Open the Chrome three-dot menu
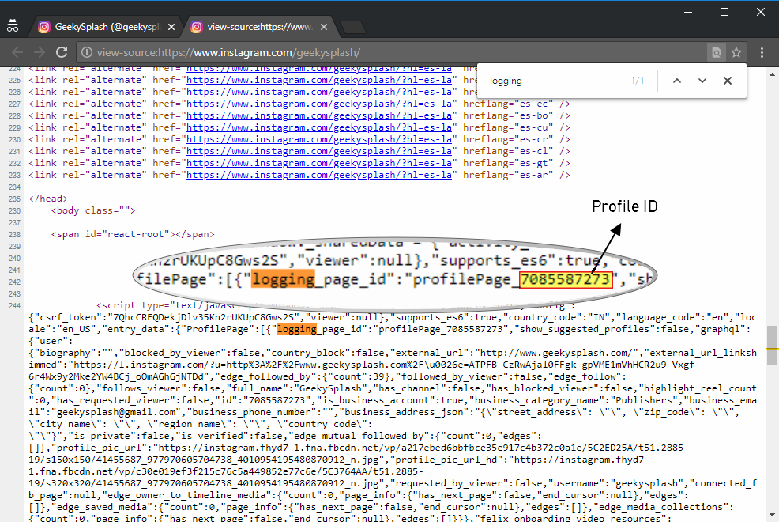Viewport: 779px width, 522px height. click(762, 52)
